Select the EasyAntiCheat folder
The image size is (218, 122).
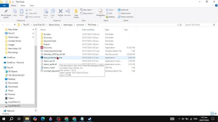click(50, 41)
